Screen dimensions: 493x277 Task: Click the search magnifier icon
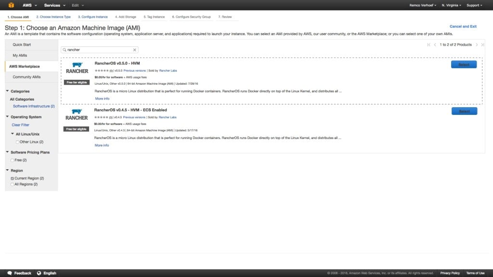pos(65,50)
